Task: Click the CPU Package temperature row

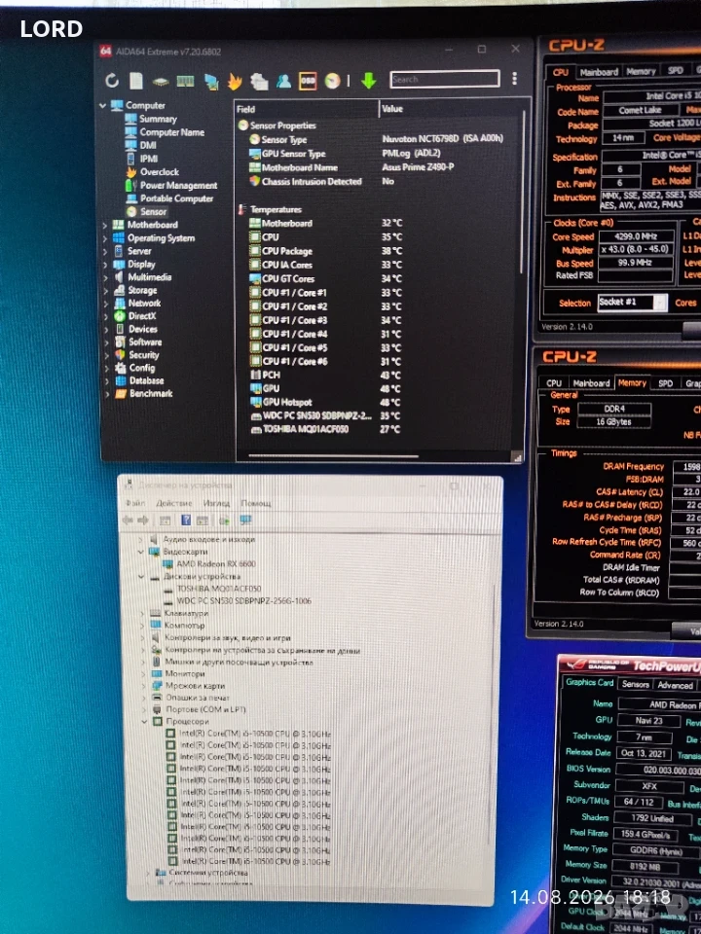Action: (325, 251)
